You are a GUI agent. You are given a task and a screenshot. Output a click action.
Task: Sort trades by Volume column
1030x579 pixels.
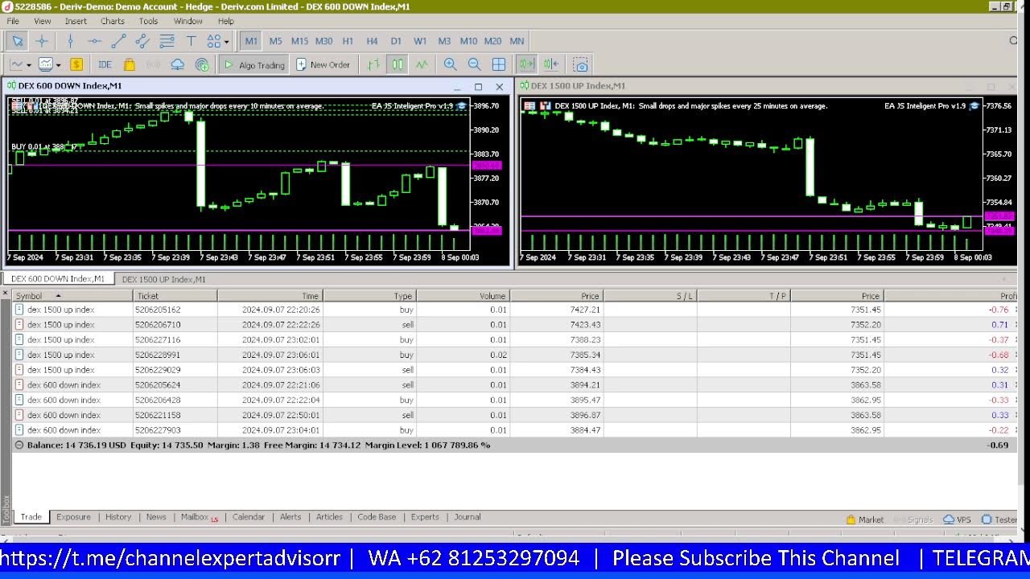point(463,296)
